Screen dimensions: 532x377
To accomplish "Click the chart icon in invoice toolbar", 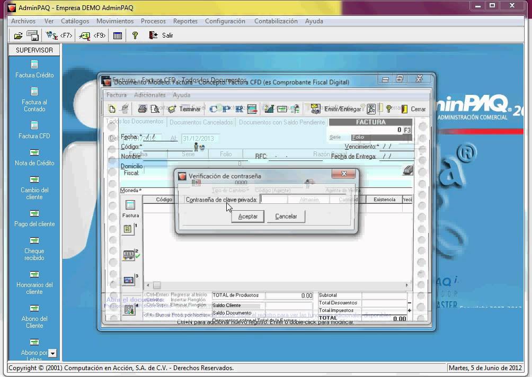I will point(269,109).
